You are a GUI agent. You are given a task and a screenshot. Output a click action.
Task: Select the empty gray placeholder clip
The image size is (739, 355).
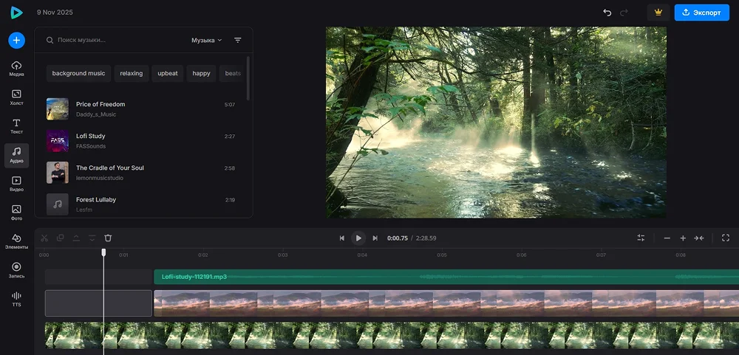98,303
